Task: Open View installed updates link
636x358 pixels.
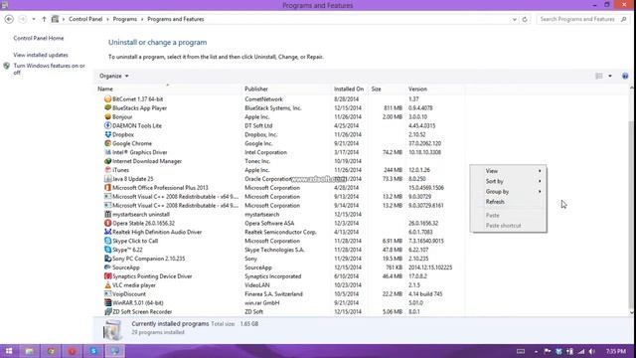Action: [41, 55]
